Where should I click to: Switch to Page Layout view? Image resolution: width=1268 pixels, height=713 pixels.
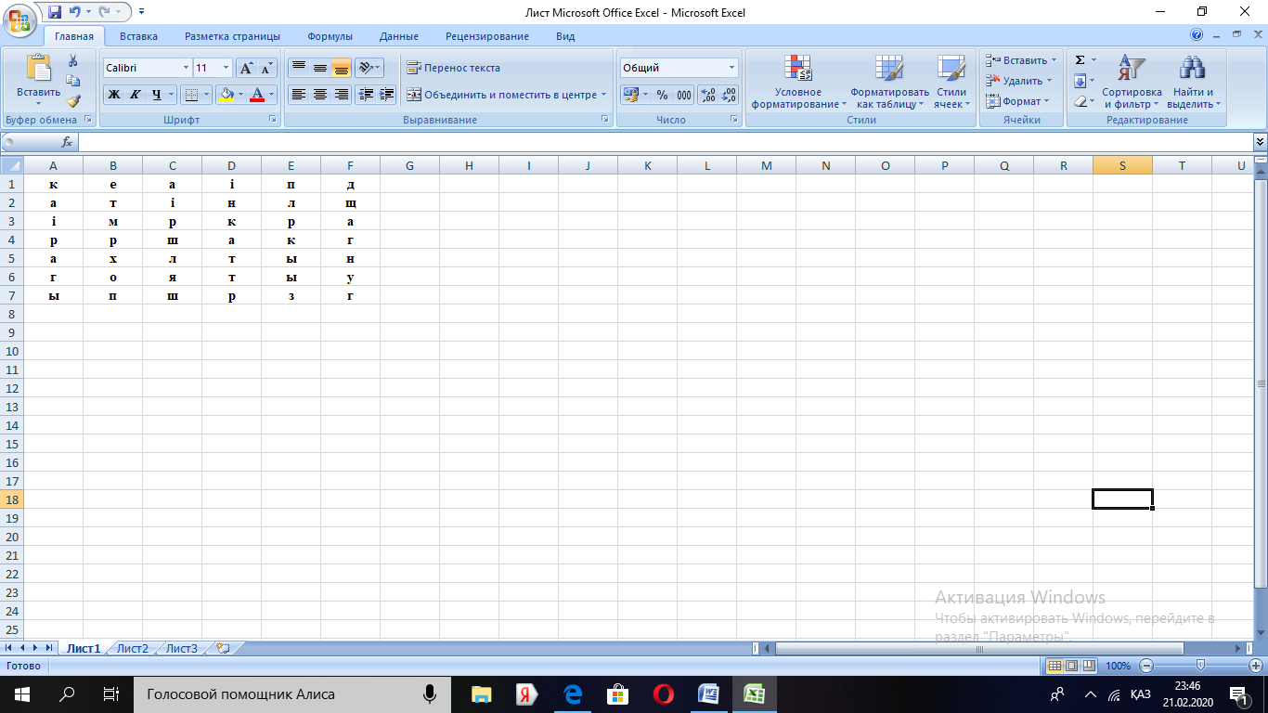click(x=1071, y=666)
